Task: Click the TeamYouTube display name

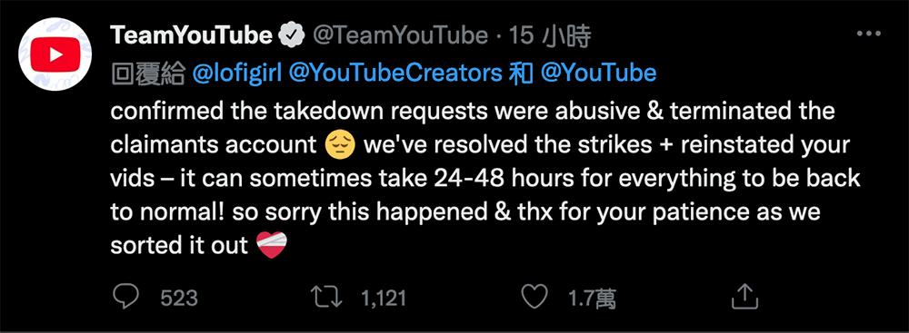Action: 191,36
